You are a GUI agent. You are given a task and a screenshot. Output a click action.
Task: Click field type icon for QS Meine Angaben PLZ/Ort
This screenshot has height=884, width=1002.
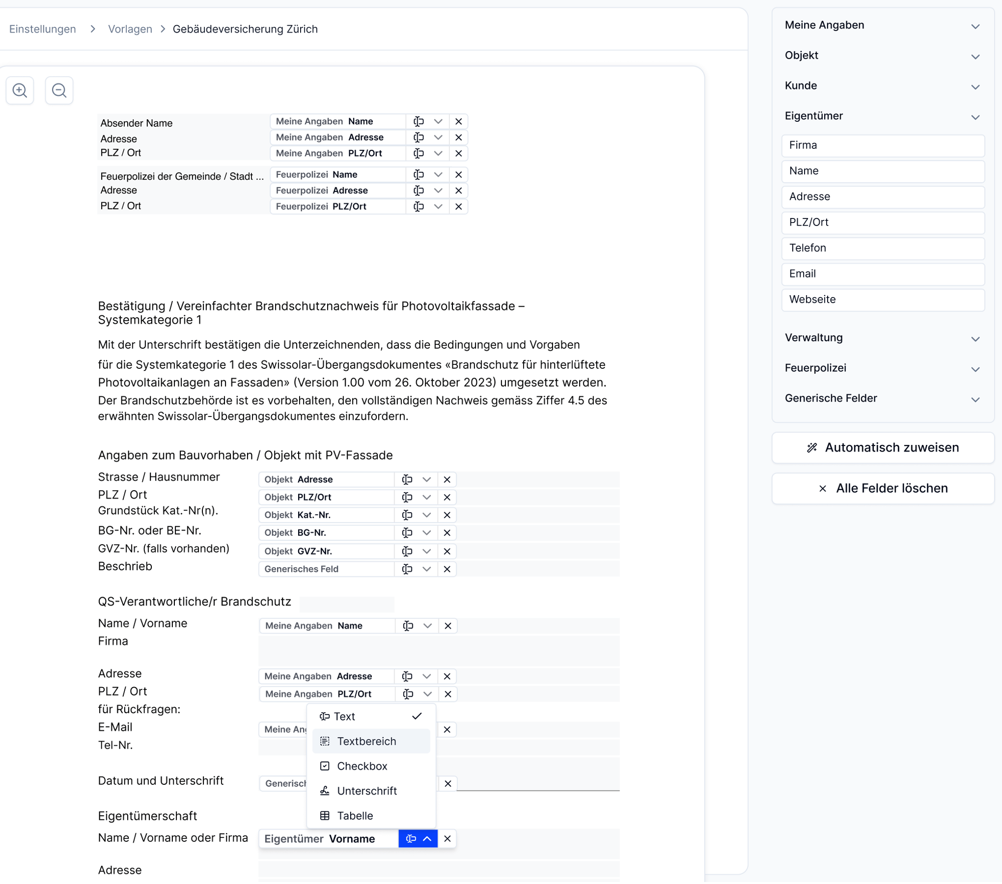pos(408,695)
